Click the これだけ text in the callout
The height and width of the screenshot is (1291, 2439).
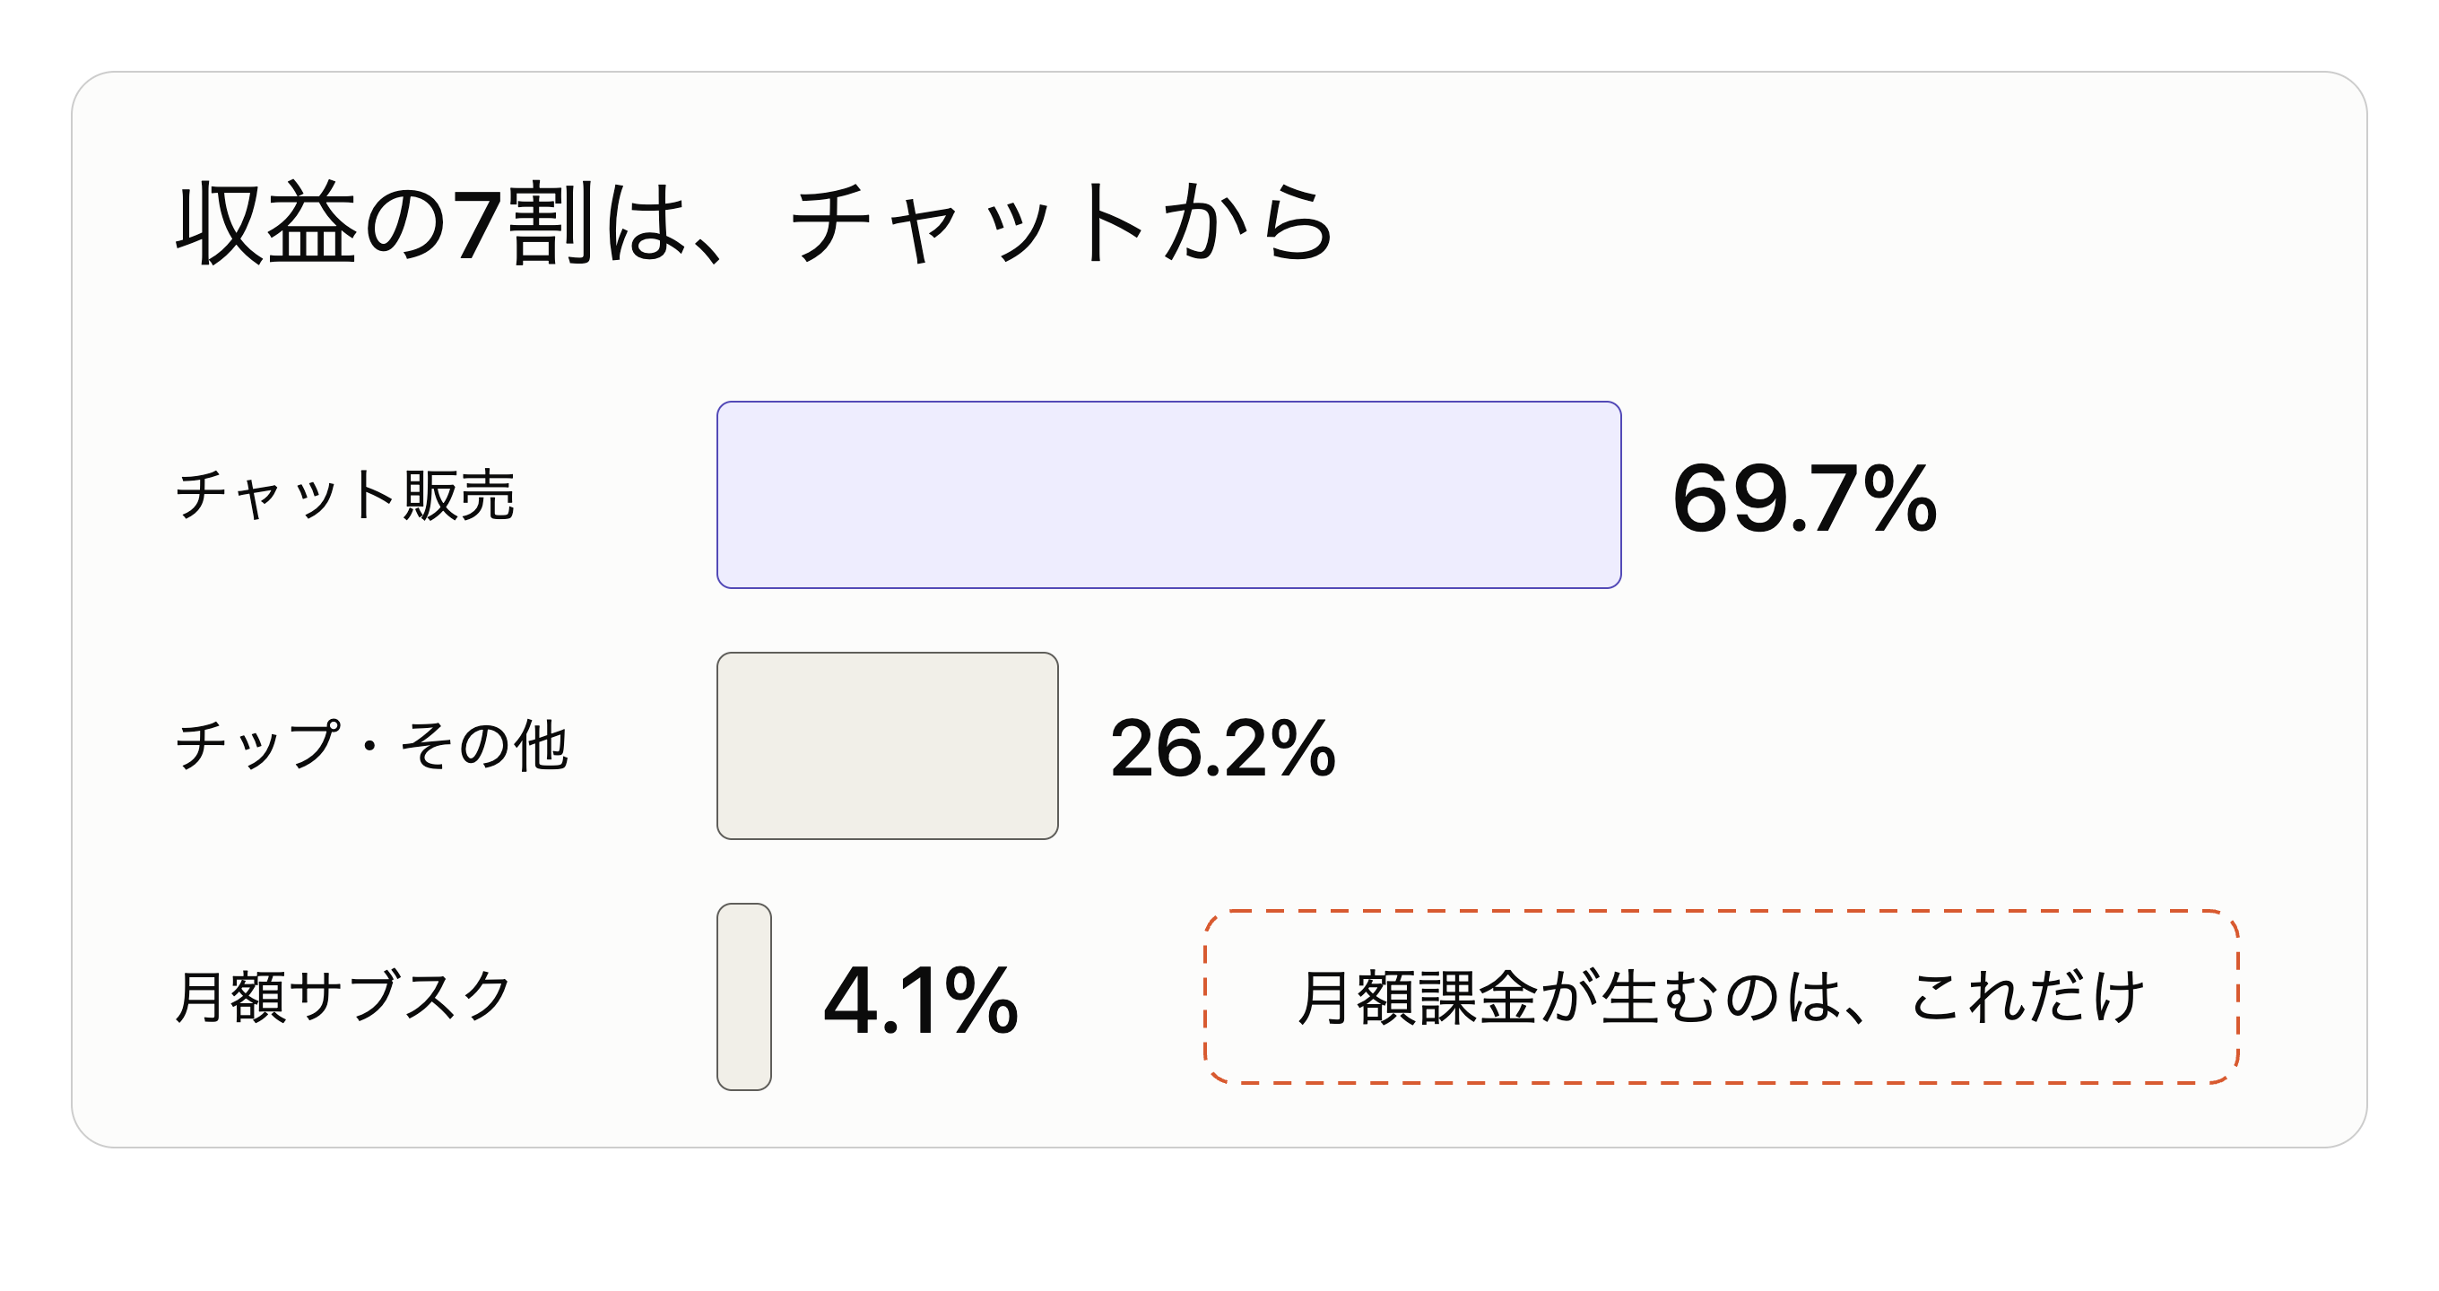(x=2027, y=997)
